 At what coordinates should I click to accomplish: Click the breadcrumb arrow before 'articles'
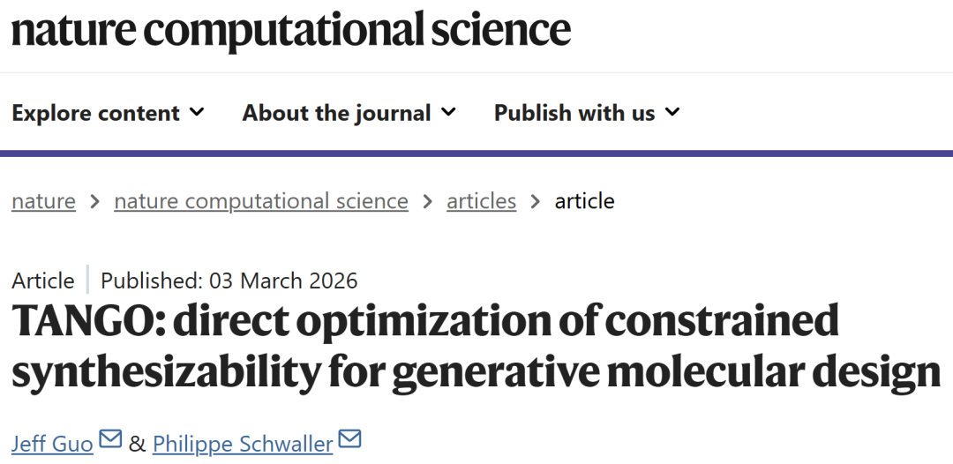427,201
